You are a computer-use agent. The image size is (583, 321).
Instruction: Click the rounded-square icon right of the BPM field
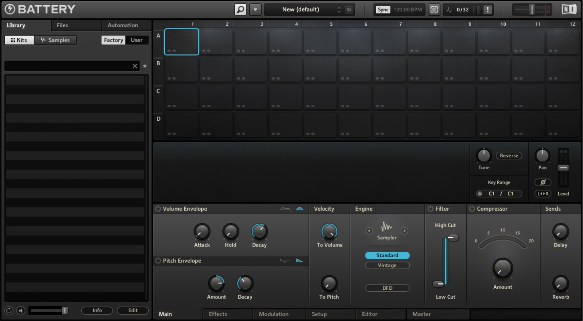pos(434,9)
